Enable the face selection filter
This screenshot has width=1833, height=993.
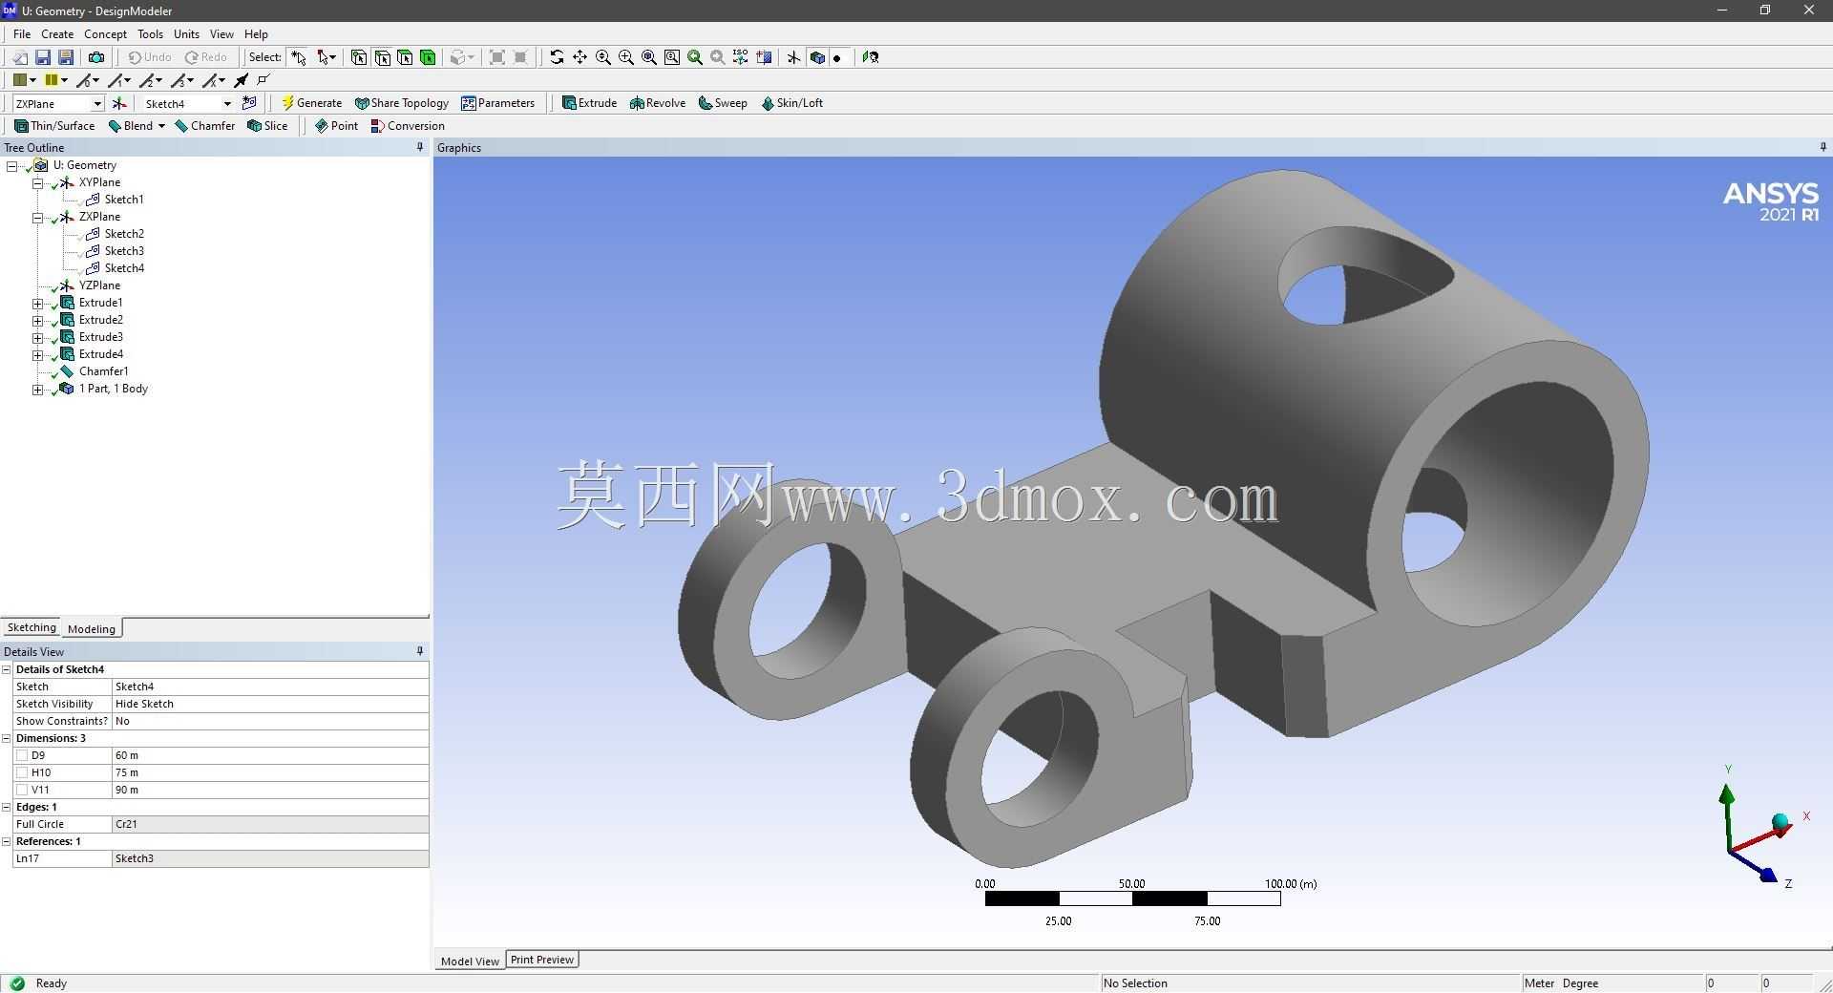tap(405, 57)
